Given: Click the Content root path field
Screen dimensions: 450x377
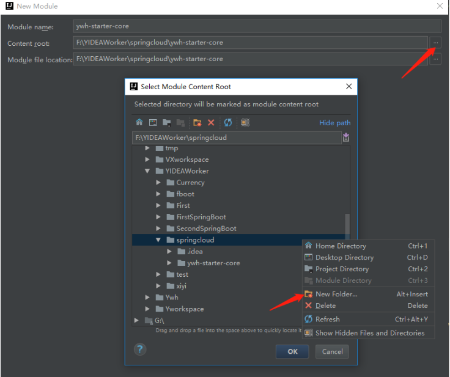Looking at the screenshot, I should pos(250,42).
